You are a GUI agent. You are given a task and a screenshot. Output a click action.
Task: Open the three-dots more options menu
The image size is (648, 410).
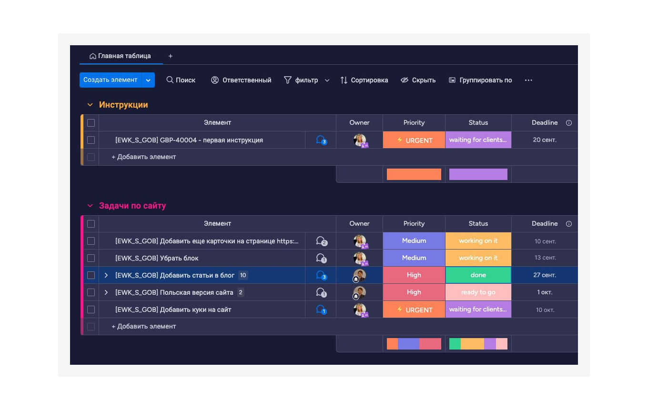tap(528, 80)
